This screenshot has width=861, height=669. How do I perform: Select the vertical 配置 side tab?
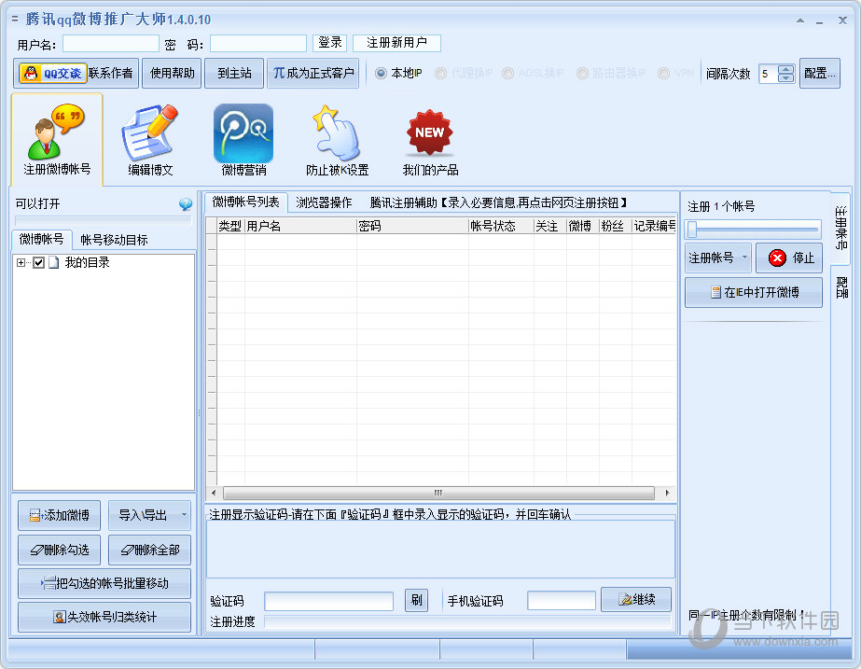840,286
